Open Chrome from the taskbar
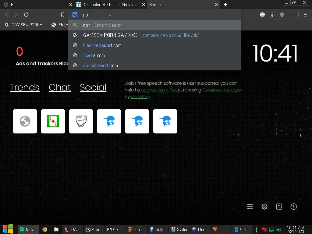 click(45, 229)
